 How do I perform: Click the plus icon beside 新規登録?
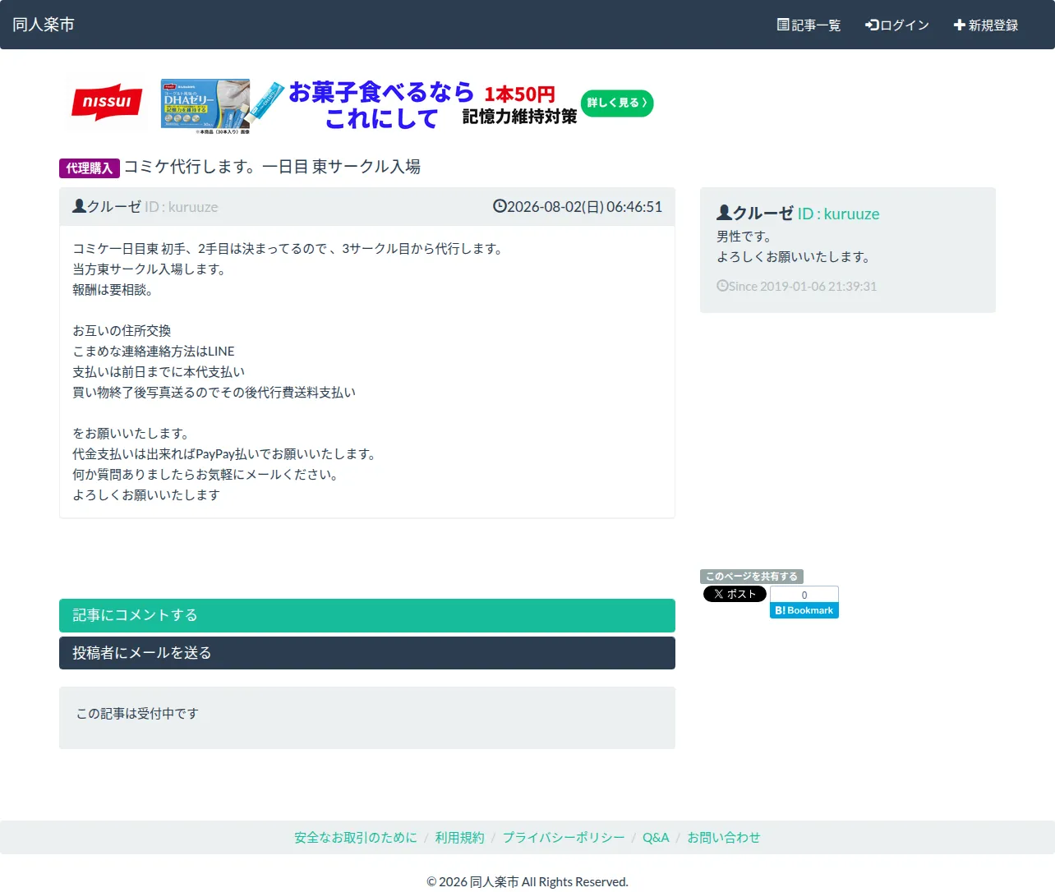tap(959, 25)
